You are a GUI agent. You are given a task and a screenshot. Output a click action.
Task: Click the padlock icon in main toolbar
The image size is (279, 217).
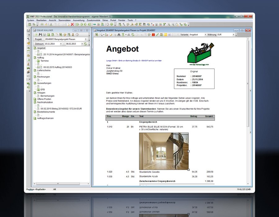(177, 24)
